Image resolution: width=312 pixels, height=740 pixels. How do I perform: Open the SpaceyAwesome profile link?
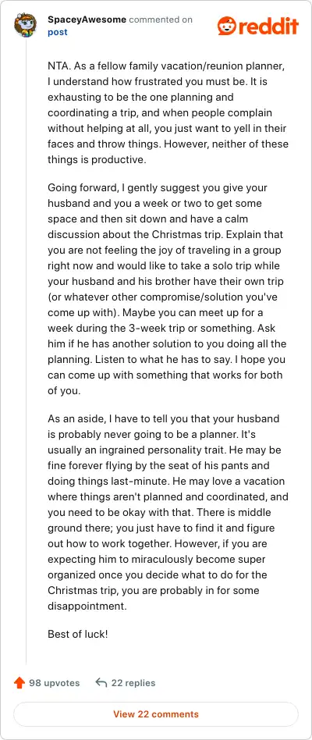[x=87, y=20]
